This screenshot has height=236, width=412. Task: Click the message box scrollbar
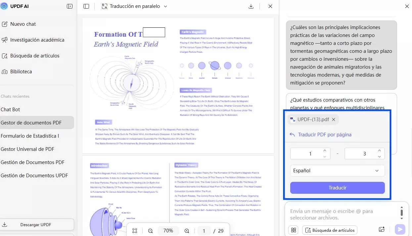click(x=401, y=213)
